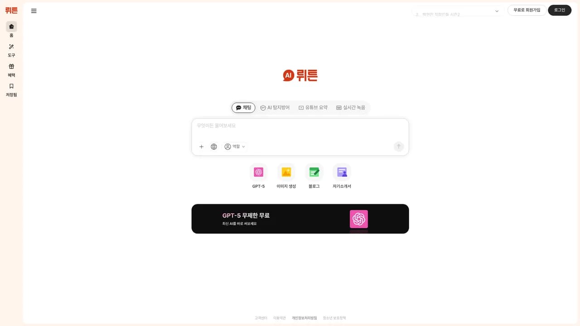This screenshot has width=580, height=326.
Task: Select the 채팅 tab
Action: point(243,108)
